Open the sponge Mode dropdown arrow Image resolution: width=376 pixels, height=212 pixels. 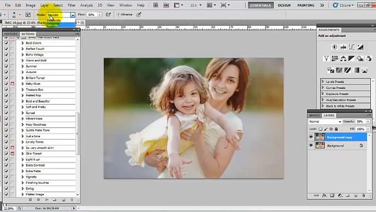(x=73, y=15)
